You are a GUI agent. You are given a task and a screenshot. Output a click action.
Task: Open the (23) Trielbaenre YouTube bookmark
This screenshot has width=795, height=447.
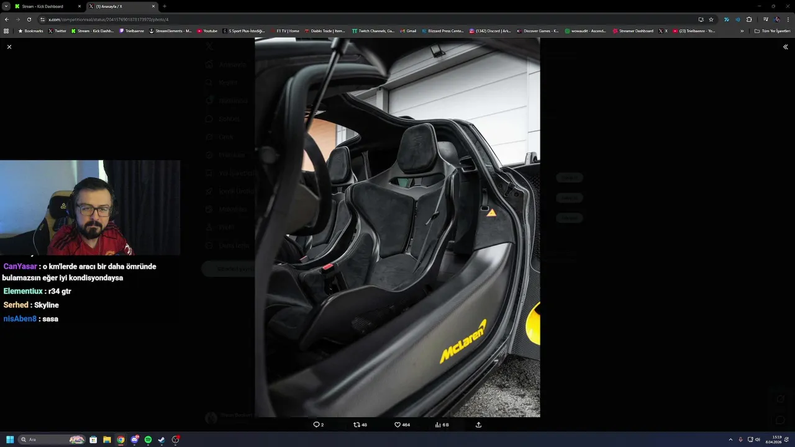(694, 30)
